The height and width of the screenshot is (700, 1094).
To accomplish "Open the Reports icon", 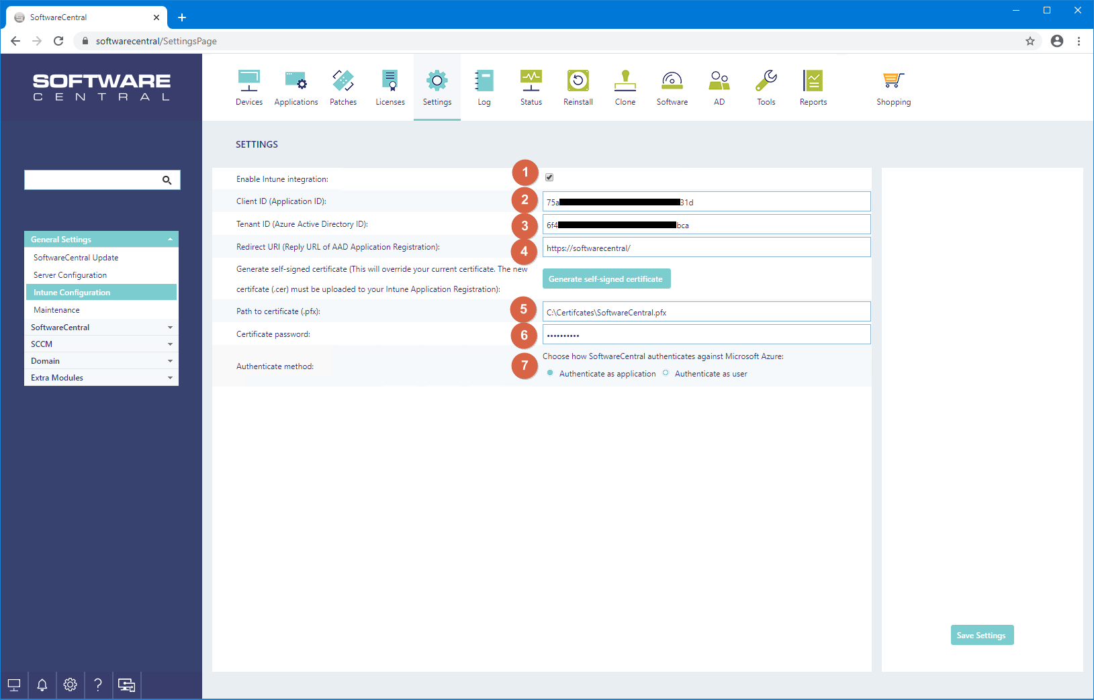I will (x=813, y=81).
